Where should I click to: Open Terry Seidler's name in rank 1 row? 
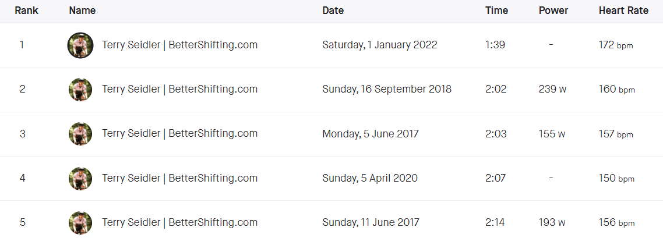point(179,45)
